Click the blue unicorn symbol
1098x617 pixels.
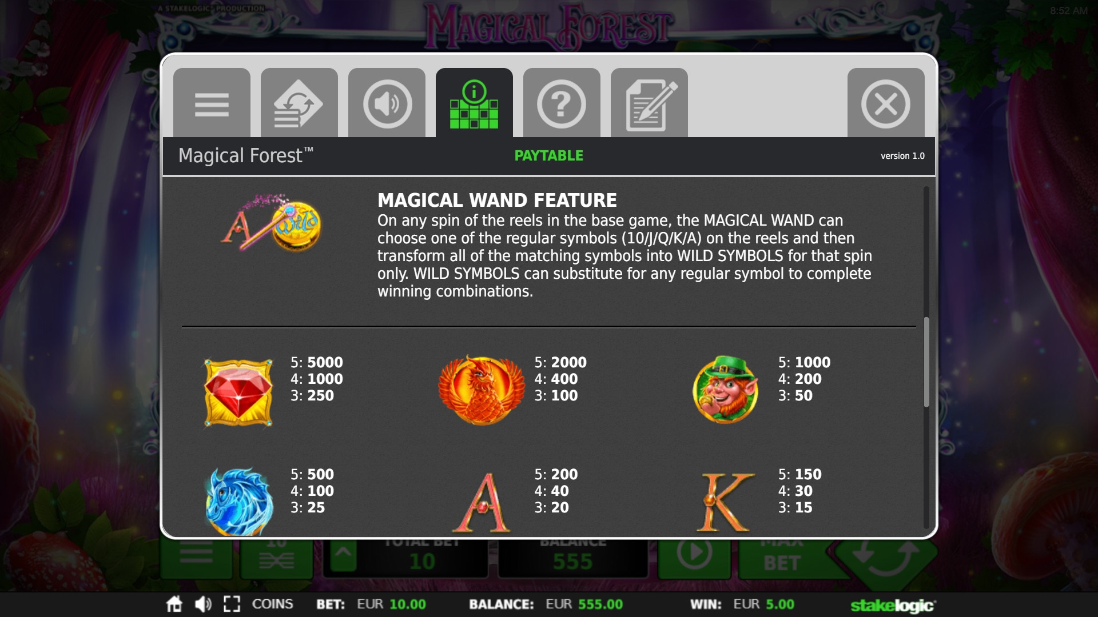[x=239, y=502]
